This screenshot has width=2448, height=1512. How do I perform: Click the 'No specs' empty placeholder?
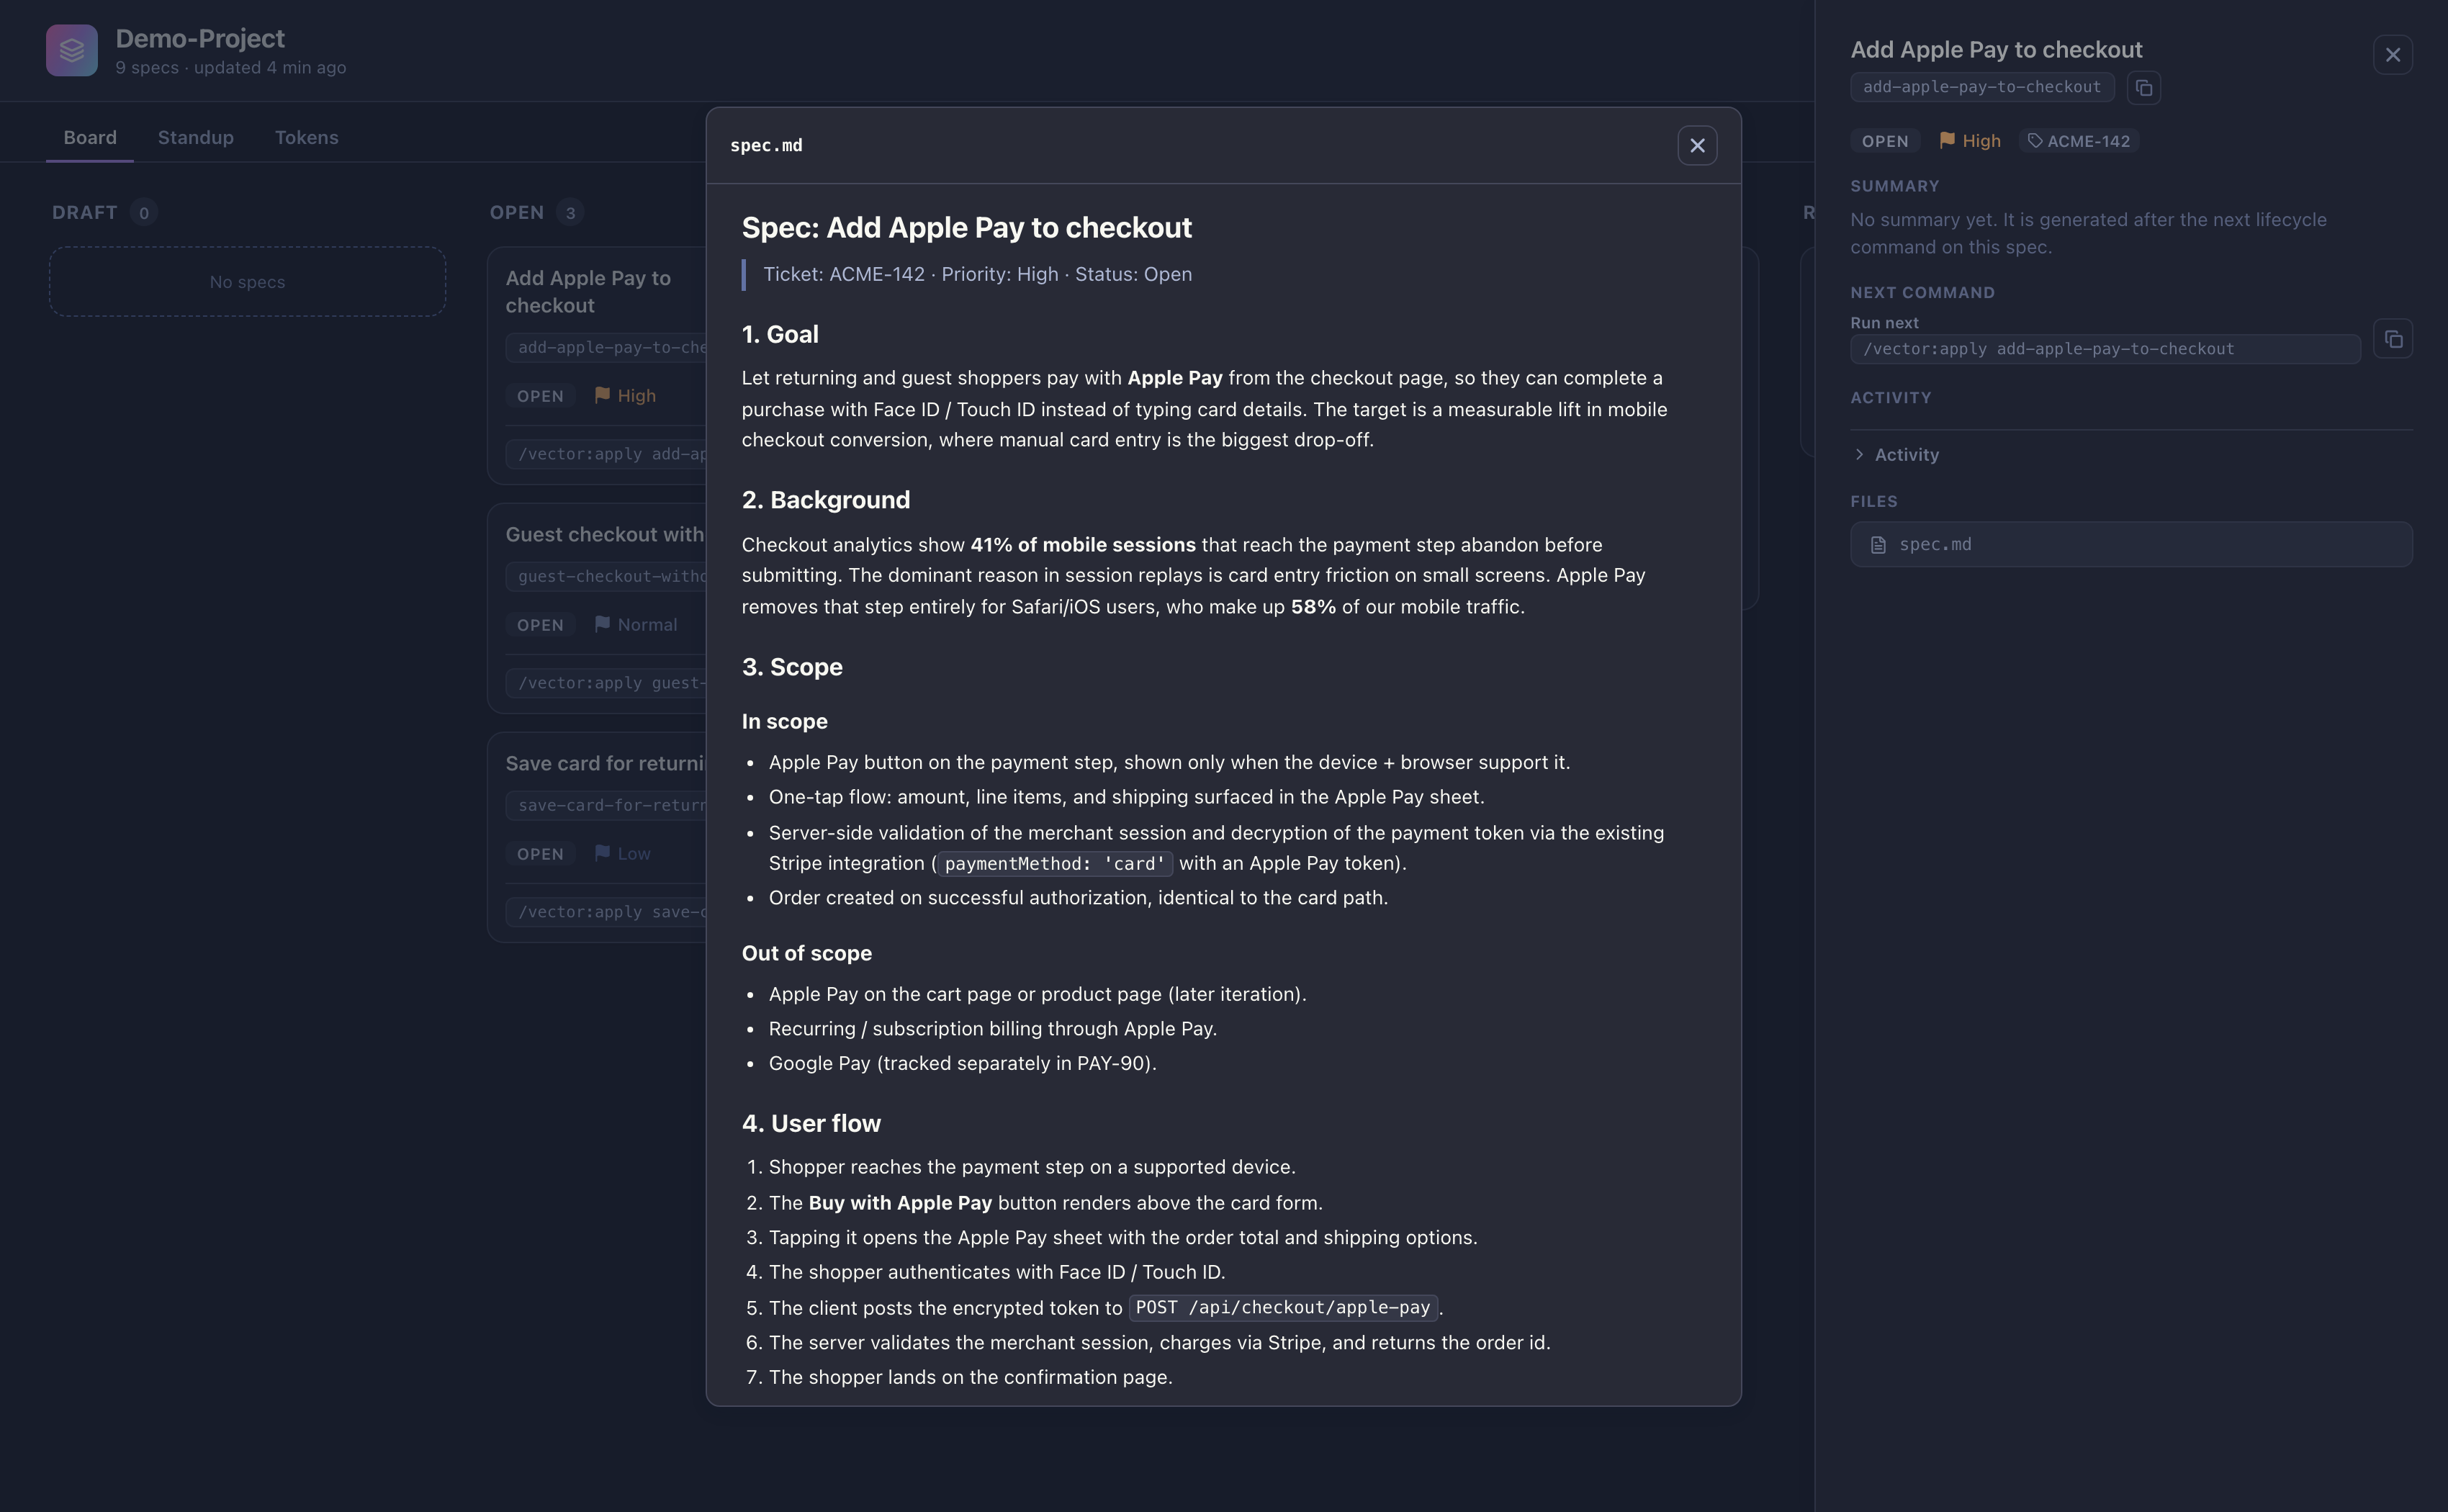pos(247,282)
